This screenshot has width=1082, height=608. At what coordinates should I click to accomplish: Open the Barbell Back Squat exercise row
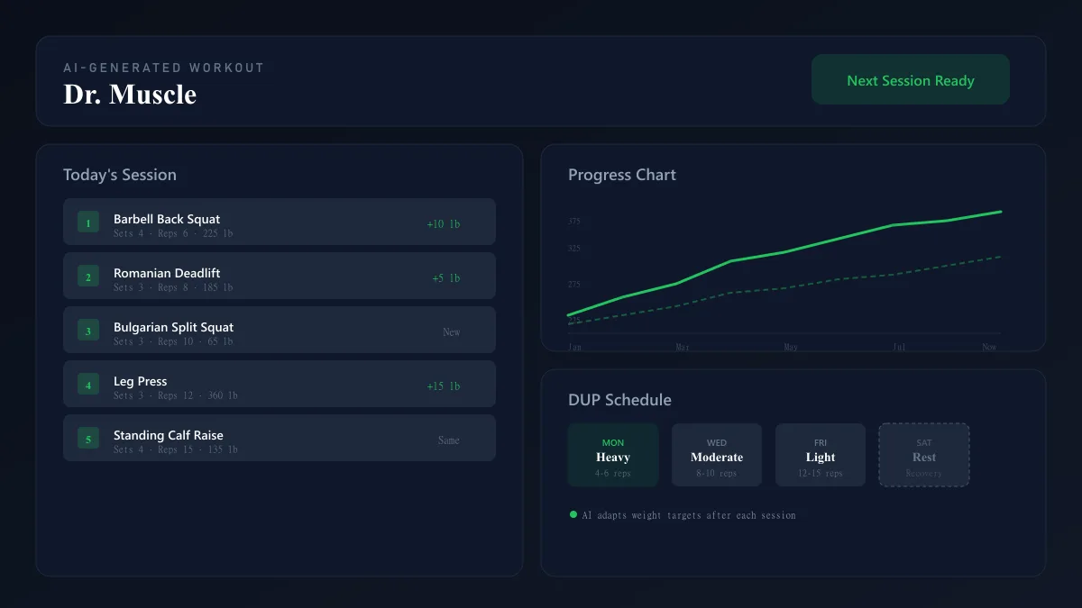click(x=280, y=222)
